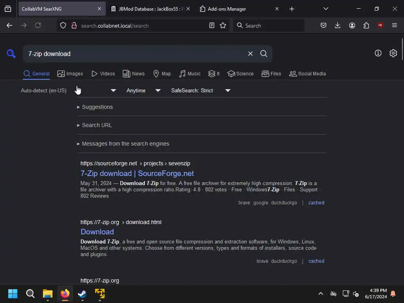Open the Firefox View icon
This screenshot has height=303, width=404.
(8, 9)
